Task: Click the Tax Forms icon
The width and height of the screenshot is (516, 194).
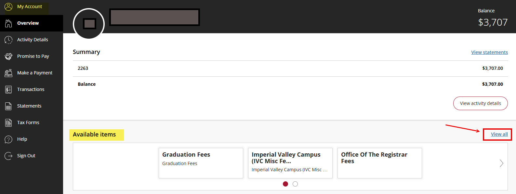Action: coord(8,123)
